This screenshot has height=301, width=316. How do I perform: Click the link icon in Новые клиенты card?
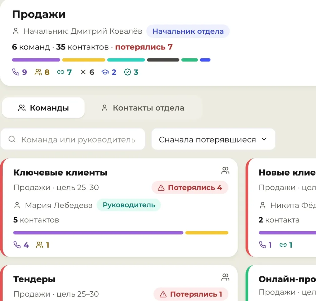283,245
